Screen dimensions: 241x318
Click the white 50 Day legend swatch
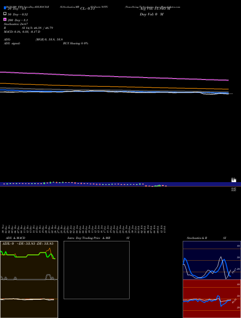point(5,13)
